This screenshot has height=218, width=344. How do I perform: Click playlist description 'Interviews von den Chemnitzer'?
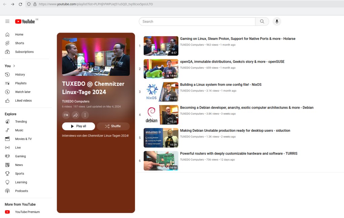point(95,136)
